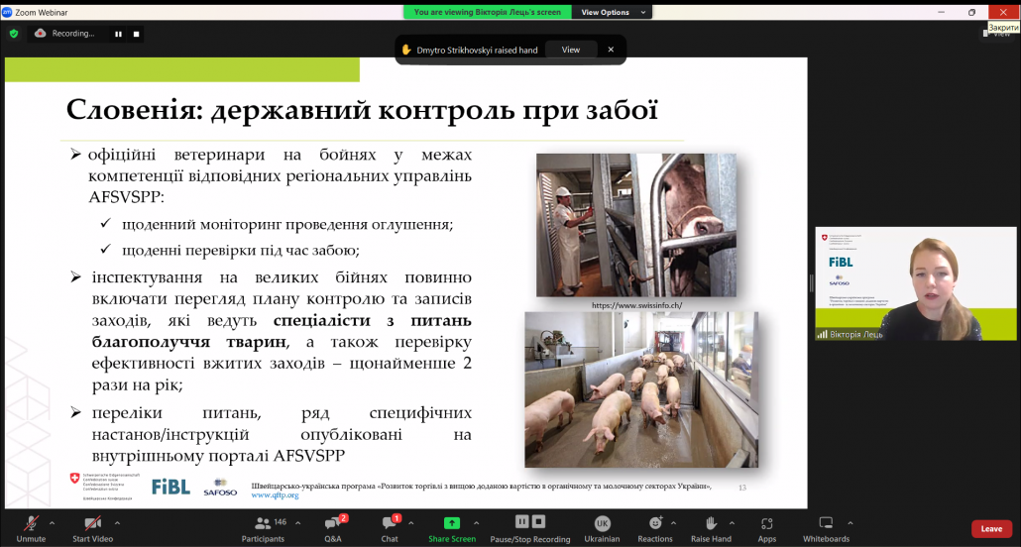Click Raise Hand in the toolbar
The width and height of the screenshot is (1021, 547).
711,526
